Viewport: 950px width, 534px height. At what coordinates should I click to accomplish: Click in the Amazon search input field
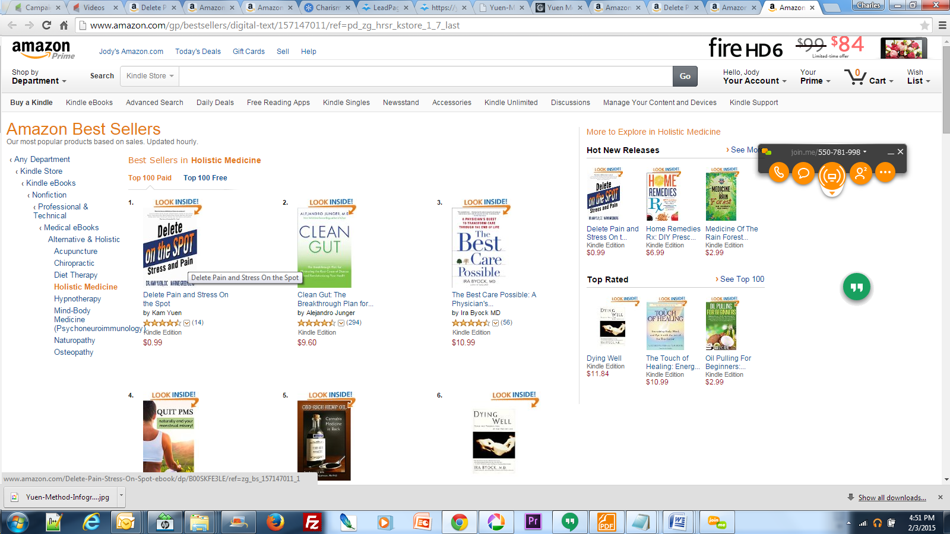(x=426, y=76)
